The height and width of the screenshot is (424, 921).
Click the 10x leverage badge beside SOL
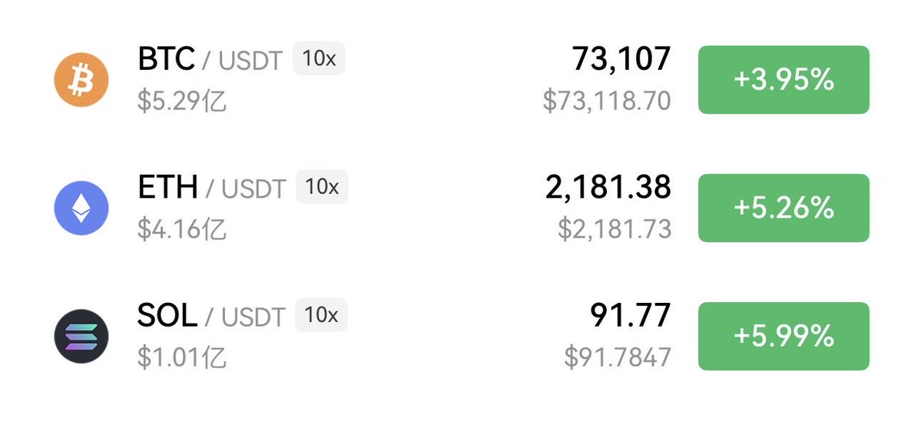pos(321,315)
